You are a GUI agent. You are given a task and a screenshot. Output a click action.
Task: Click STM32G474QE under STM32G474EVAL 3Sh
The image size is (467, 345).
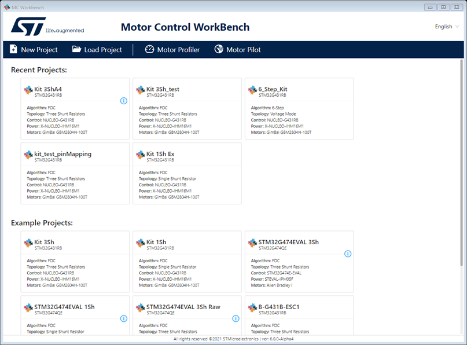[x=273, y=248]
